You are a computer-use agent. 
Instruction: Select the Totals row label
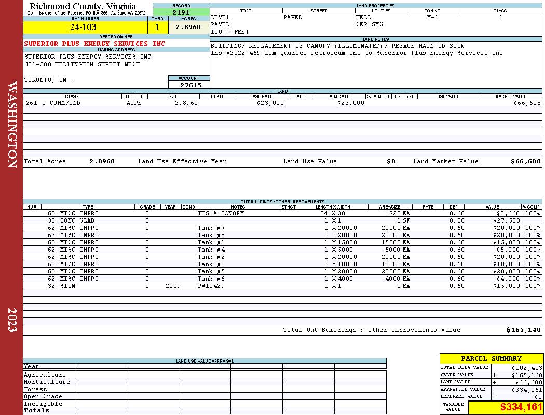36,410
